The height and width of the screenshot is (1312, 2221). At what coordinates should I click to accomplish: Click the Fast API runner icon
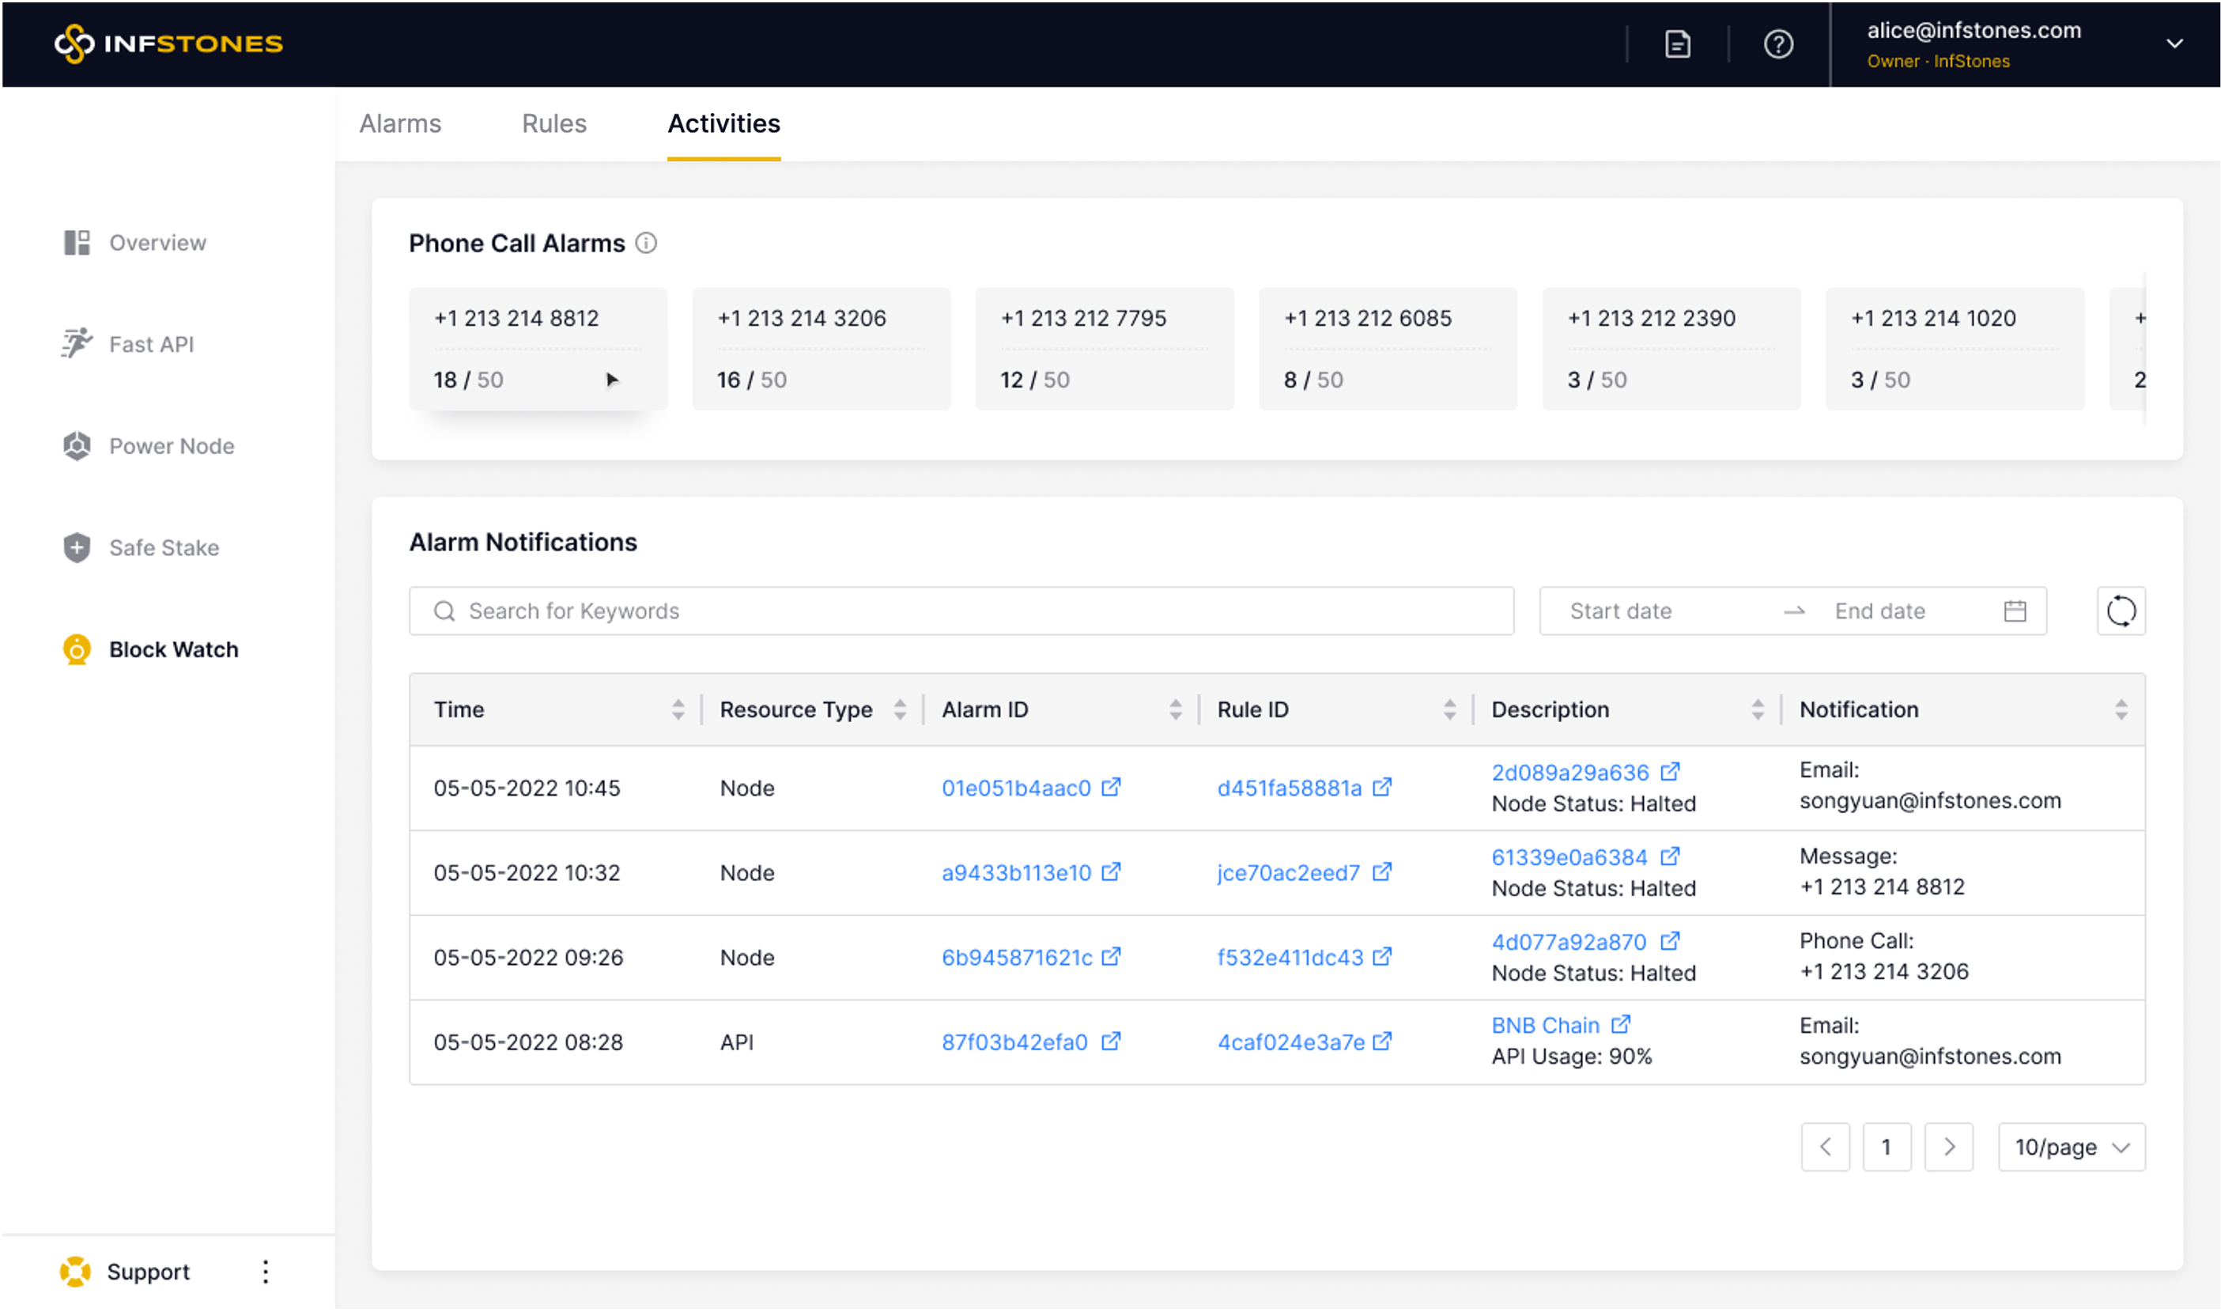click(x=77, y=343)
